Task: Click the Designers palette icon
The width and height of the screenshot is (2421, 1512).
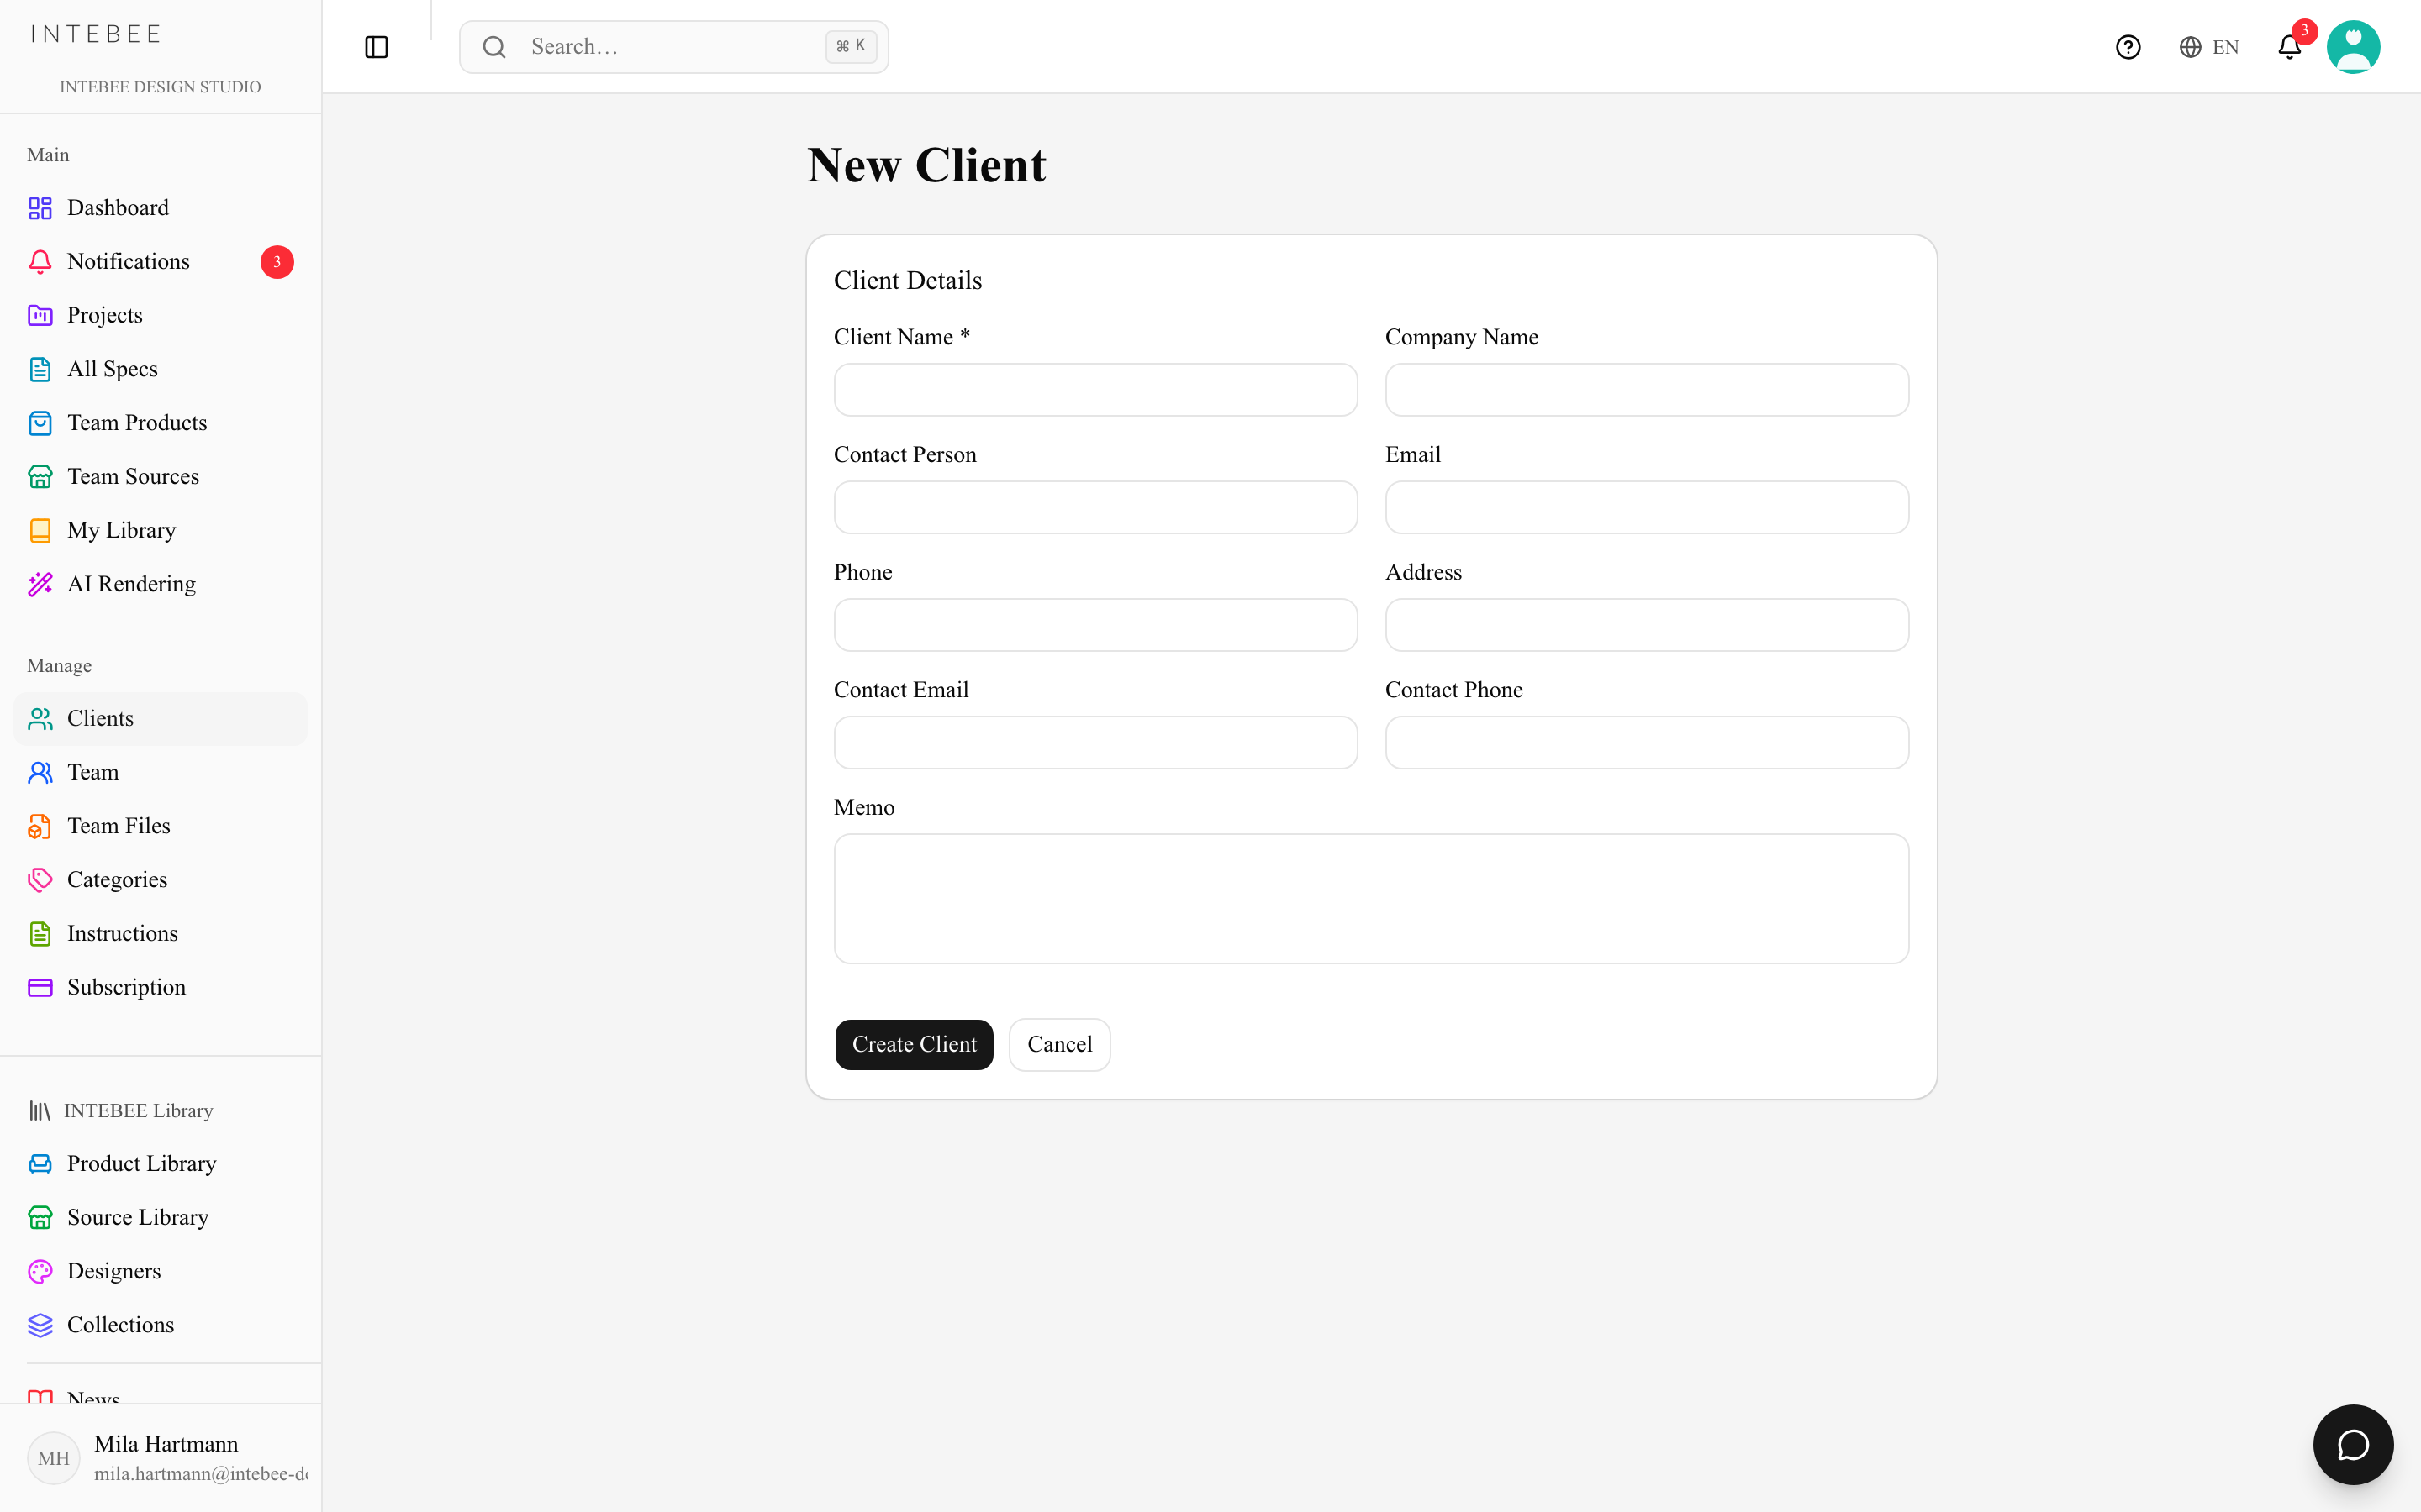Action: pyautogui.click(x=40, y=1271)
